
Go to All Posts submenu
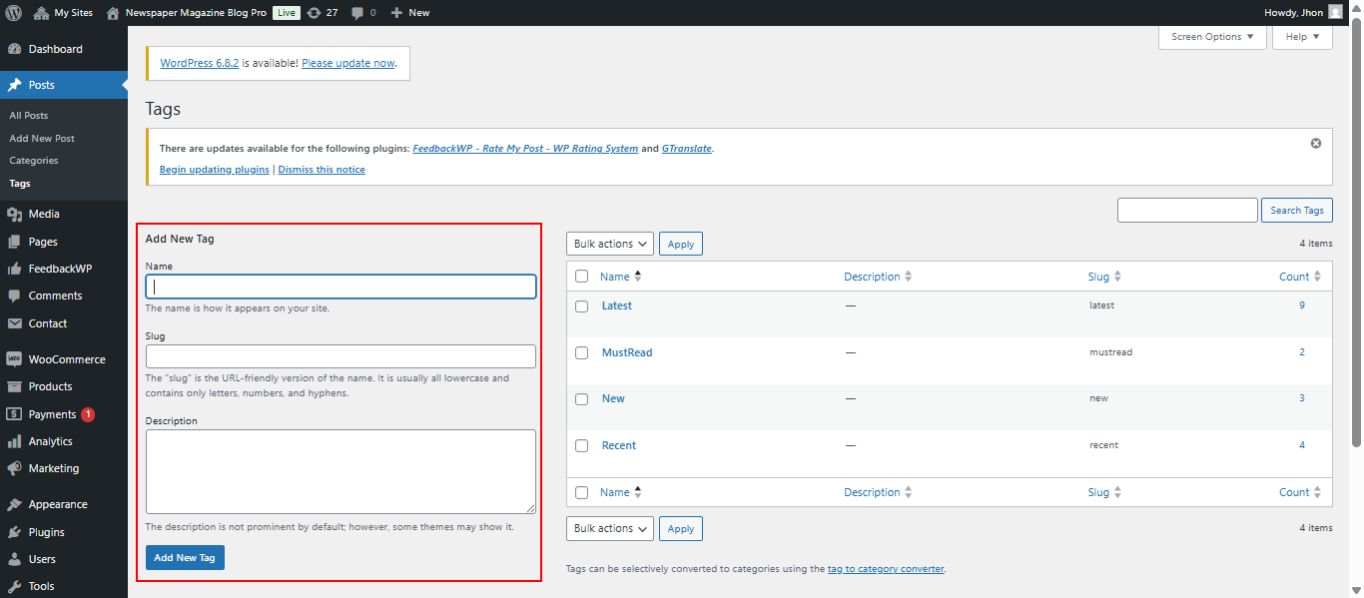tap(29, 116)
